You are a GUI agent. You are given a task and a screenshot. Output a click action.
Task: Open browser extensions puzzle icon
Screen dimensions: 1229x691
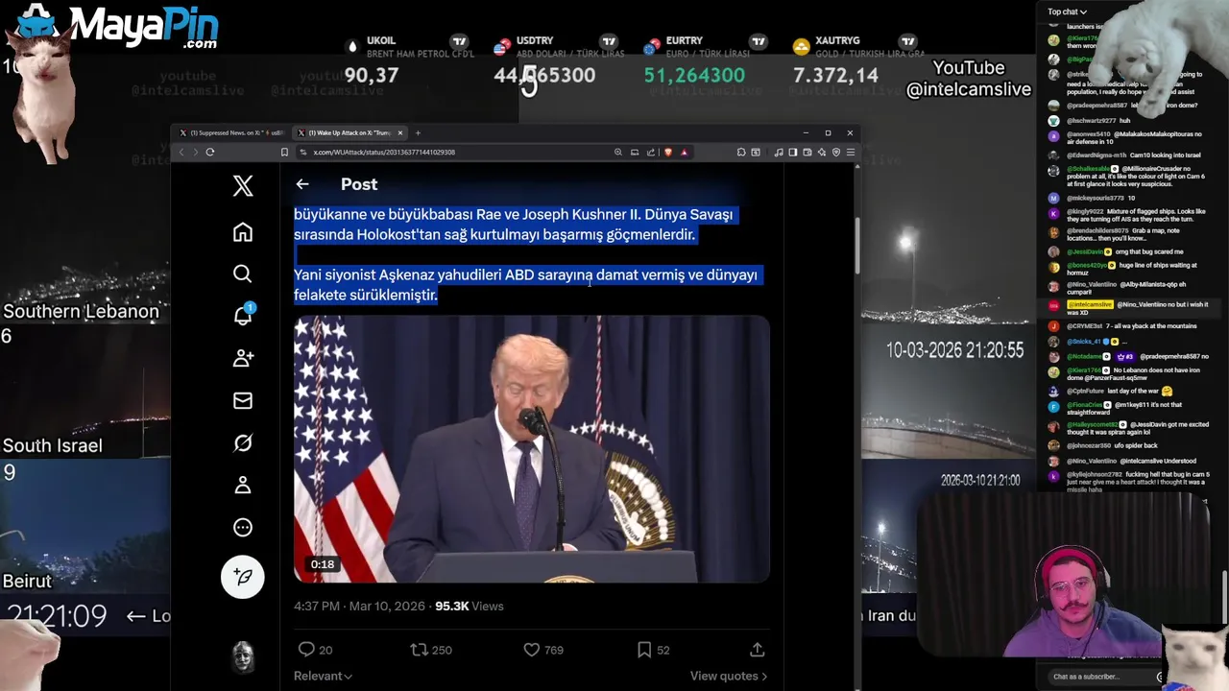pyautogui.click(x=740, y=152)
